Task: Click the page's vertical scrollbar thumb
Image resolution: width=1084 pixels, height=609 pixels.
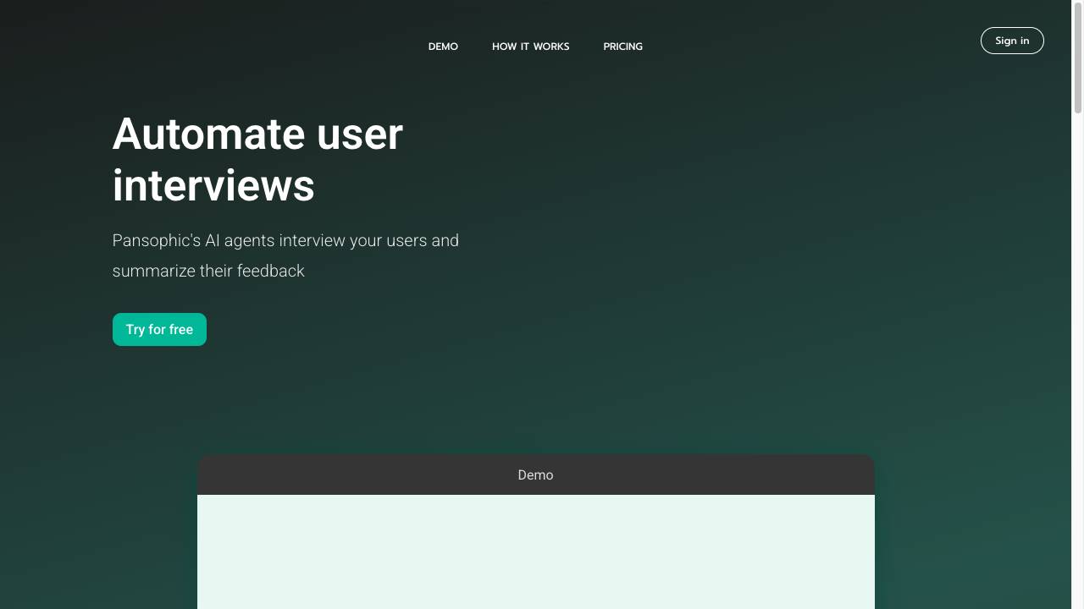Action: pyautogui.click(x=1078, y=58)
